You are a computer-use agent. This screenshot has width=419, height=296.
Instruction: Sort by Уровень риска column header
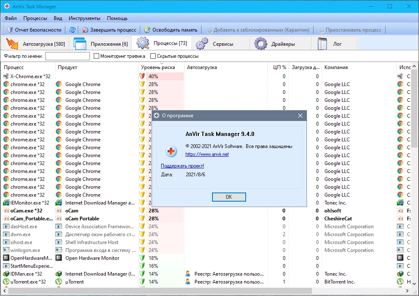(162, 67)
